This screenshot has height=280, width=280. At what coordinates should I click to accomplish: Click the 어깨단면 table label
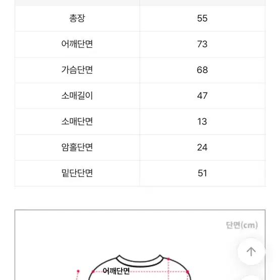(77, 44)
